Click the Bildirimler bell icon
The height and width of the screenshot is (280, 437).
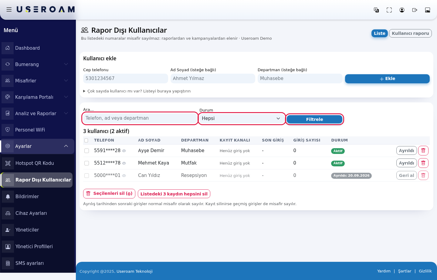click(x=8, y=197)
